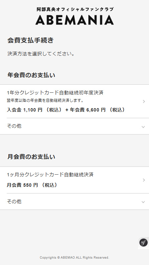149x265 pixels.
Task: Expand その他 chevron under 月会費のお支払い
Action: click(x=143, y=202)
